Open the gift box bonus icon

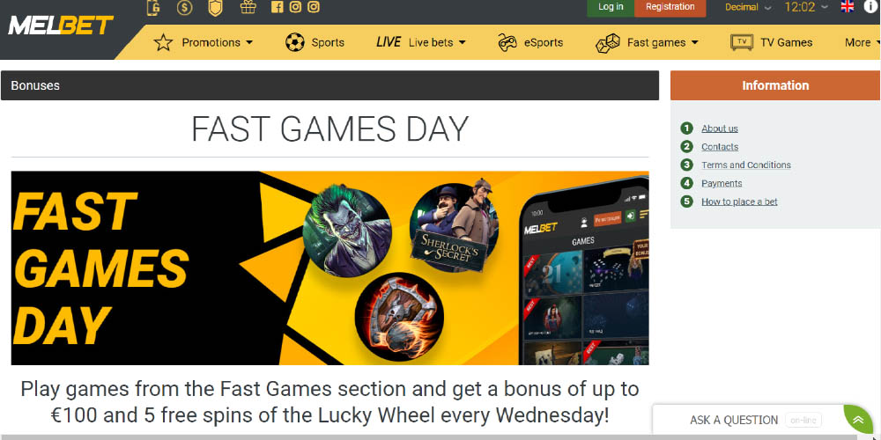[x=248, y=7]
